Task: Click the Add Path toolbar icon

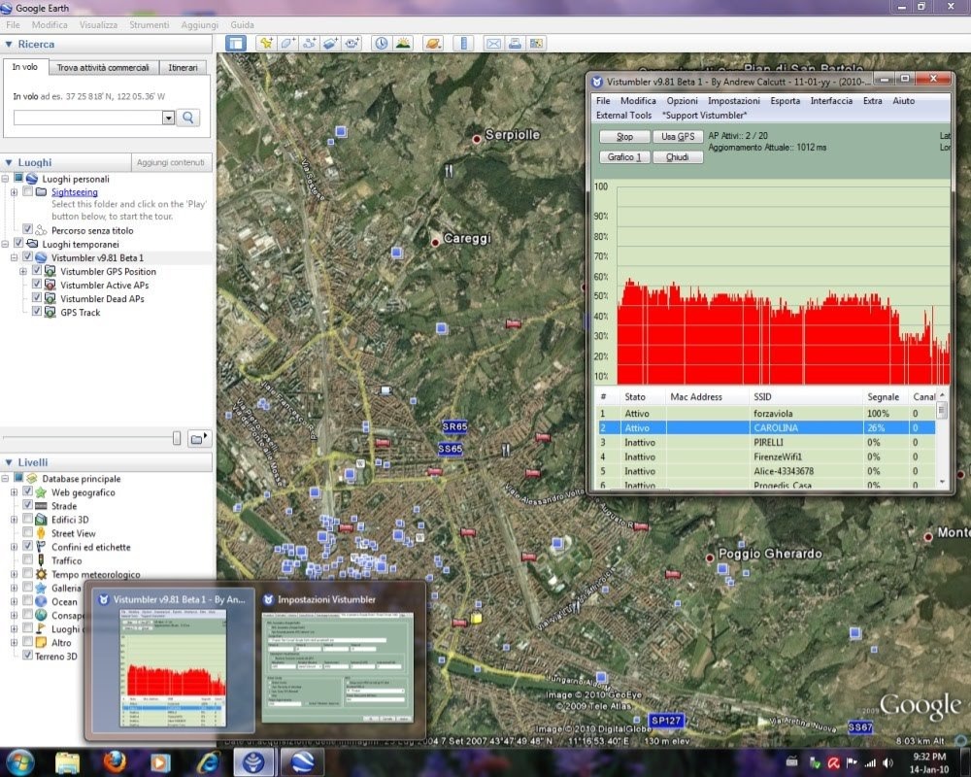Action: click(x=310, y=43)
